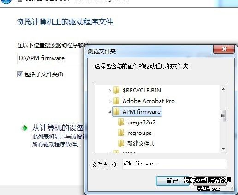Pick the mega32u2 folder name
The image size is (238, 195).
(x=141, y=122)
